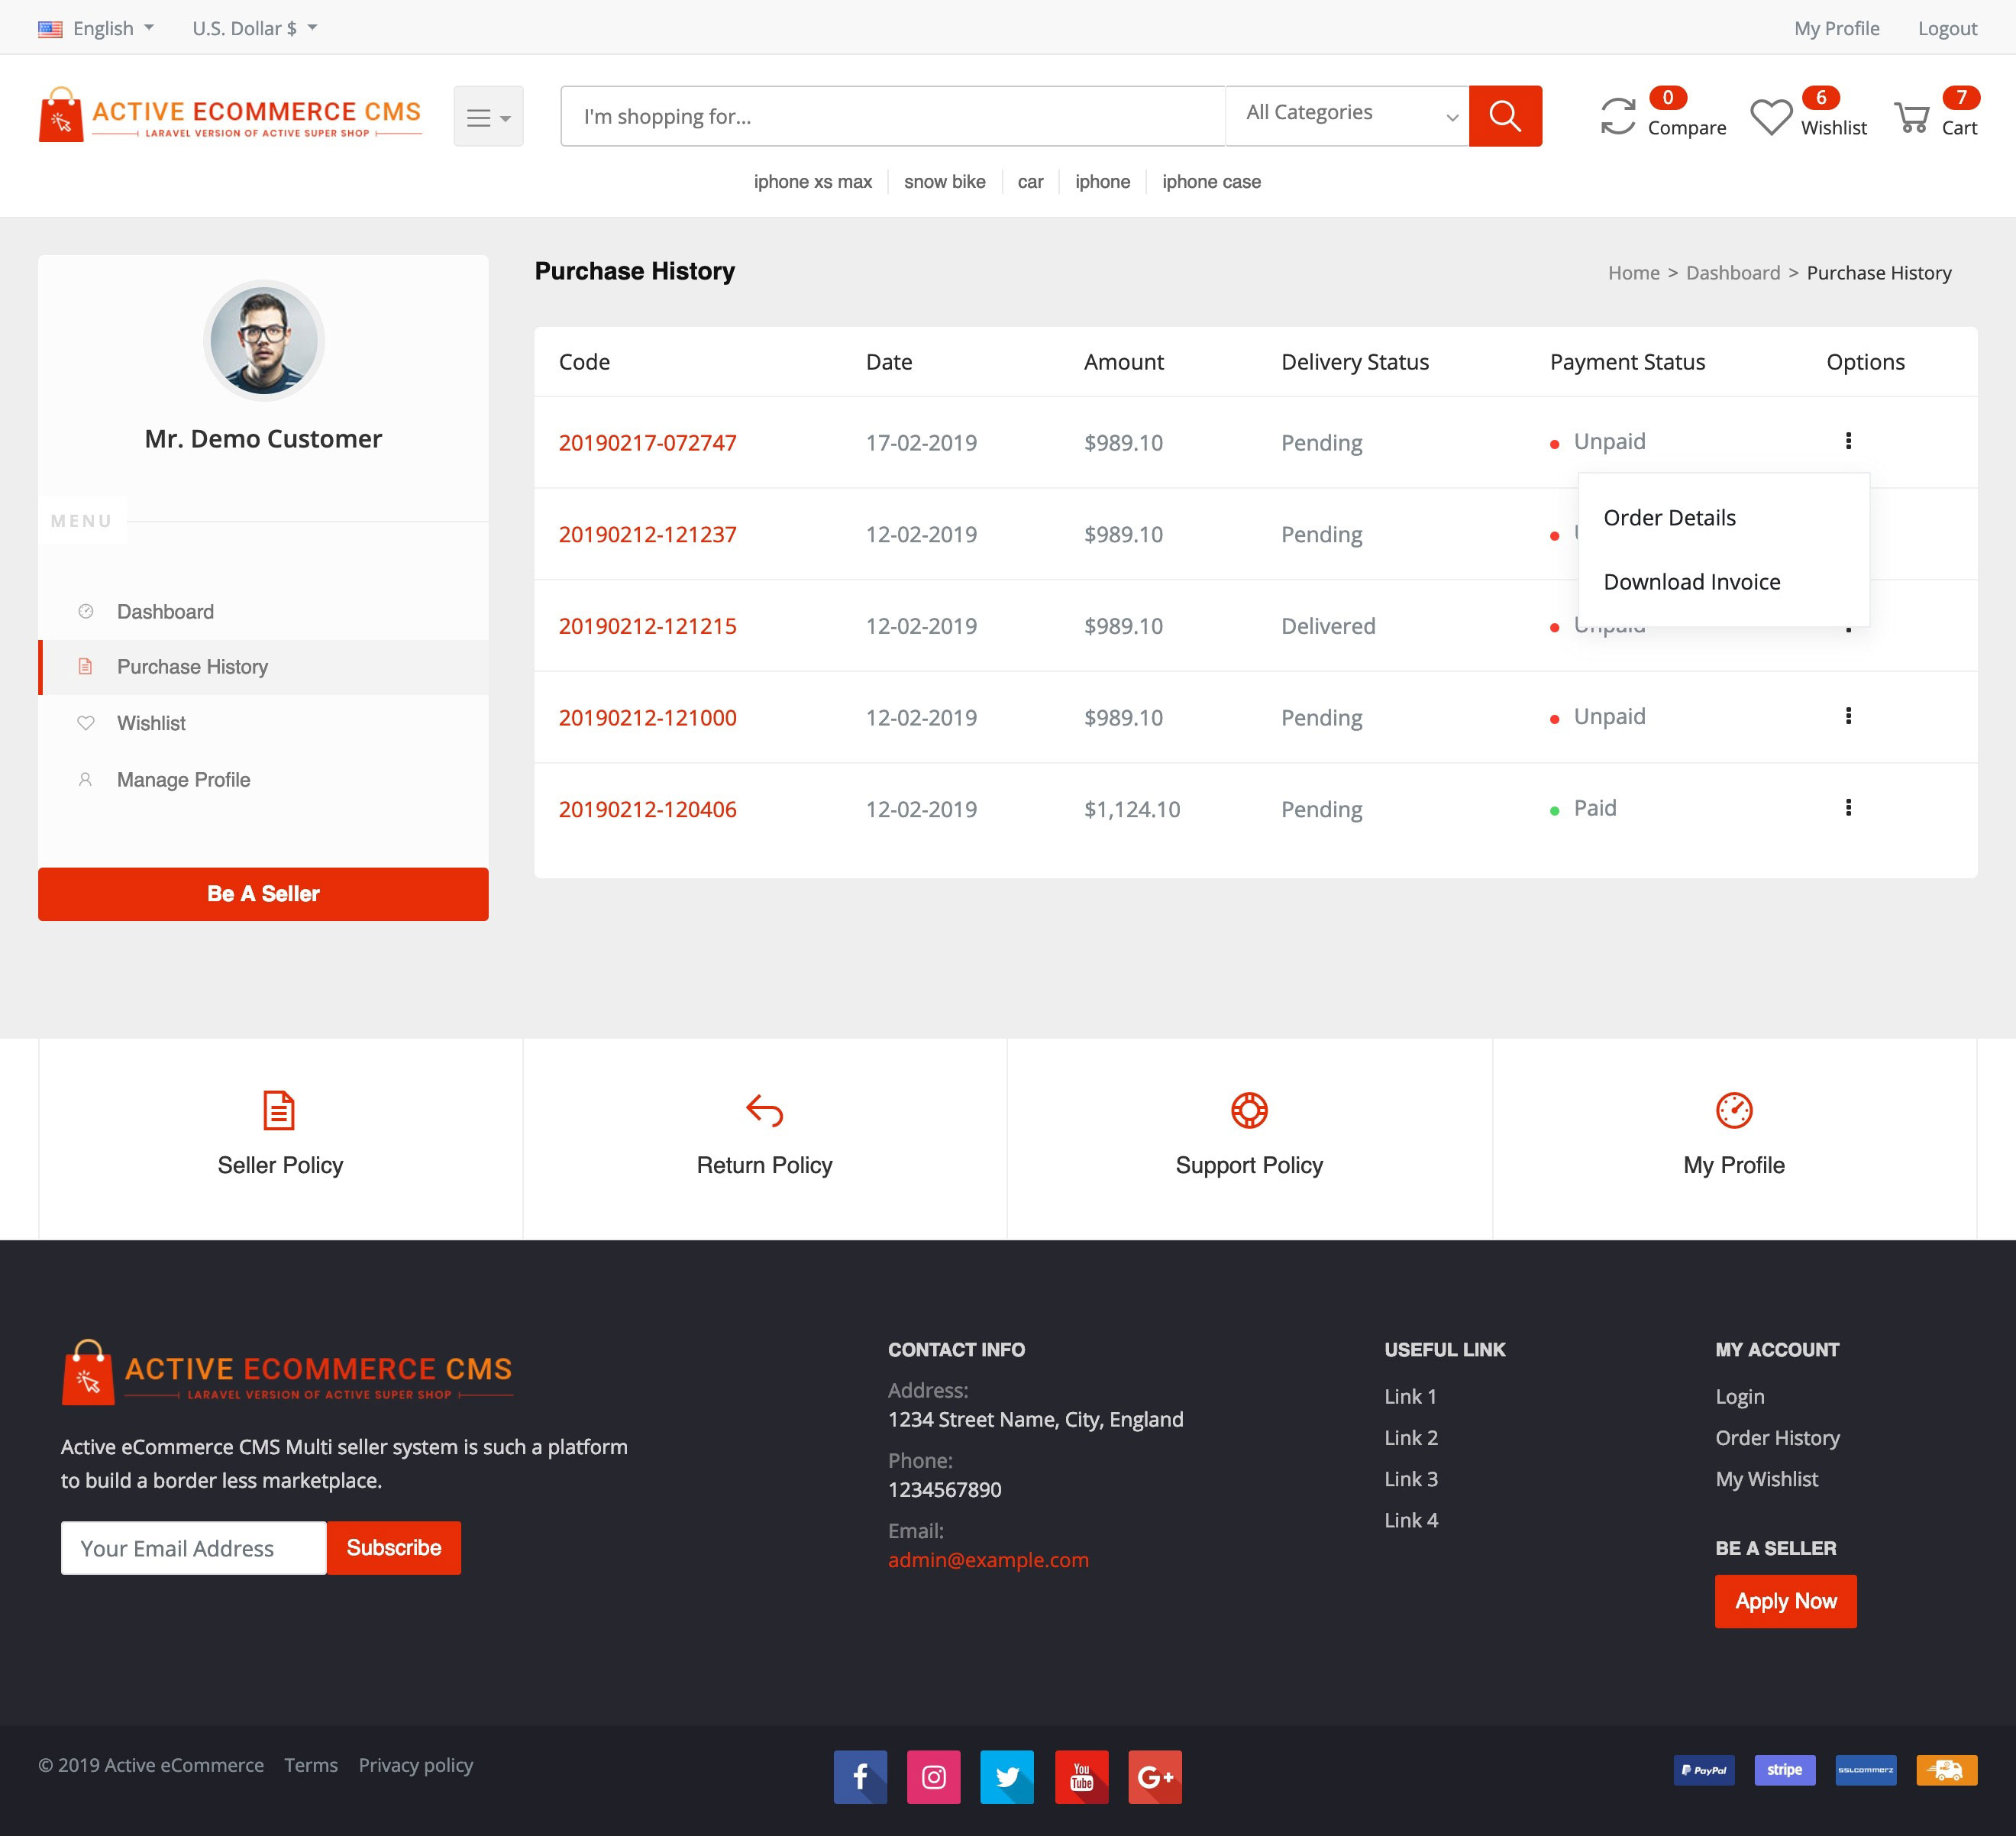2016x1836 pixels.
Task: Click the $1,124.10 amount cell
Action: 1132,809
